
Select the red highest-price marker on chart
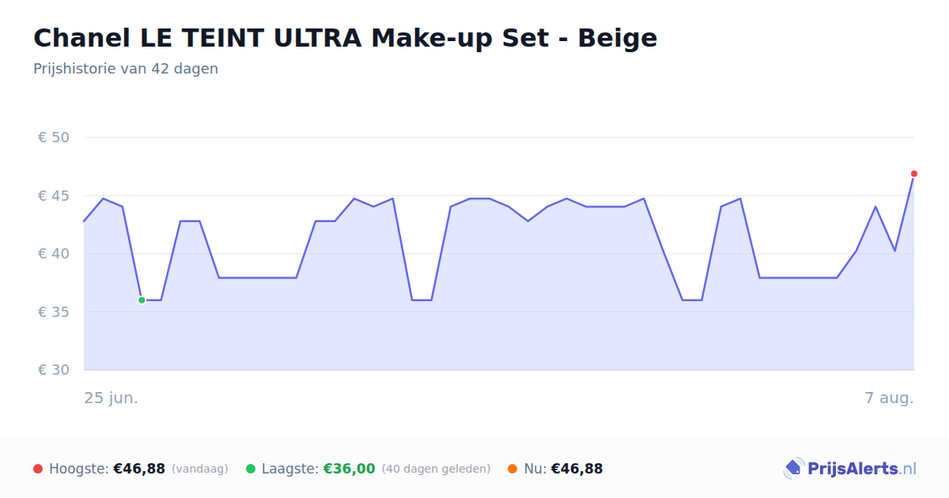[914, 173]
